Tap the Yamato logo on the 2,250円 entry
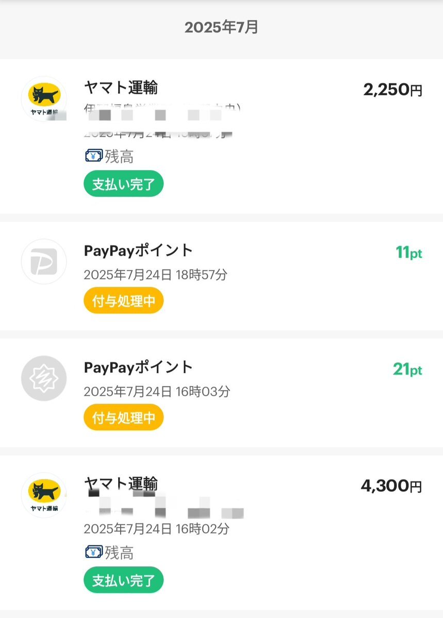 tap(44, 99)
